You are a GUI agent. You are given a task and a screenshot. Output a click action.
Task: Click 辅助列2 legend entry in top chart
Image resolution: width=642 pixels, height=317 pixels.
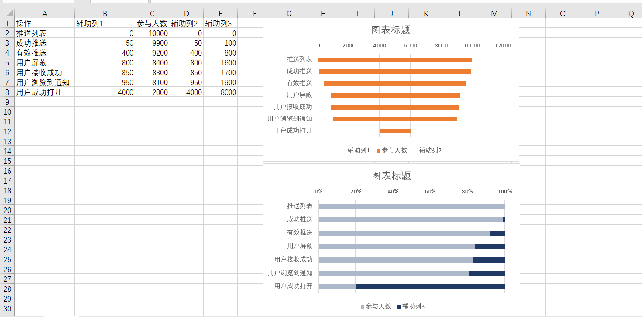click(x=430, y=150)
